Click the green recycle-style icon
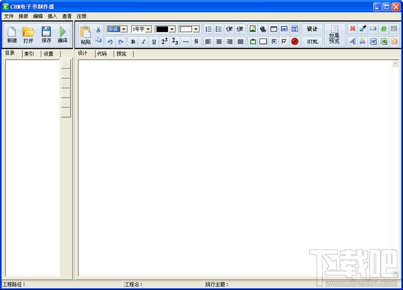Screen dimensions: 403x290 pos(384,28)
